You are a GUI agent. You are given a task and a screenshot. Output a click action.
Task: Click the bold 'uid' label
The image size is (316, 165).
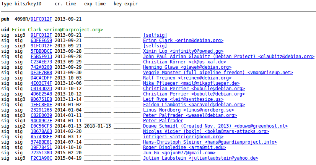coord(5,30)
